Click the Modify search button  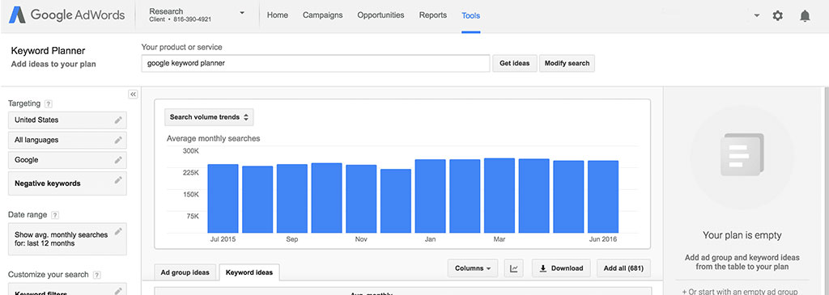567,63
